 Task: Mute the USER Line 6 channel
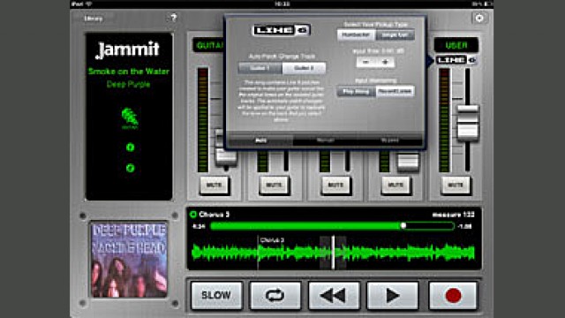pyautogui.click(x=456, y=185)
